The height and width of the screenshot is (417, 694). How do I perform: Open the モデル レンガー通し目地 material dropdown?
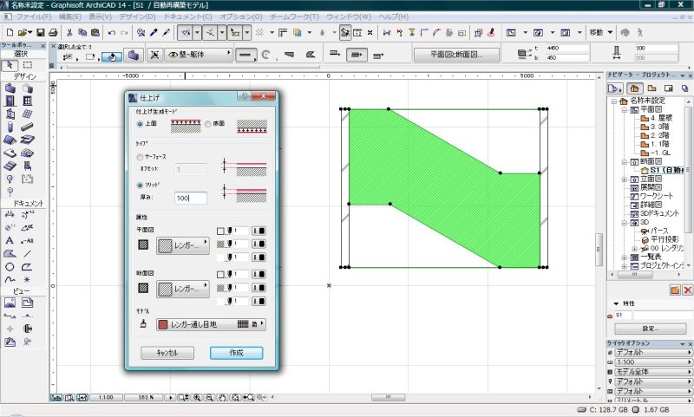click(x=210, y=324)
